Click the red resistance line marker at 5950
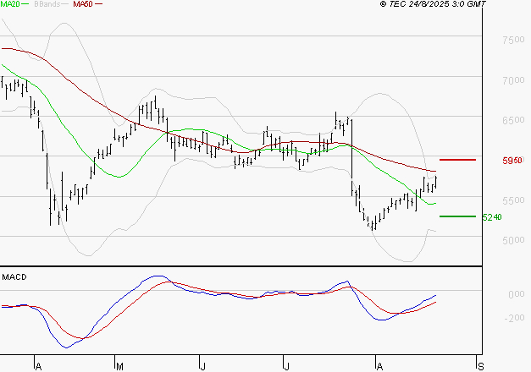This screenshot has width=531, height=372. [457, 160]
